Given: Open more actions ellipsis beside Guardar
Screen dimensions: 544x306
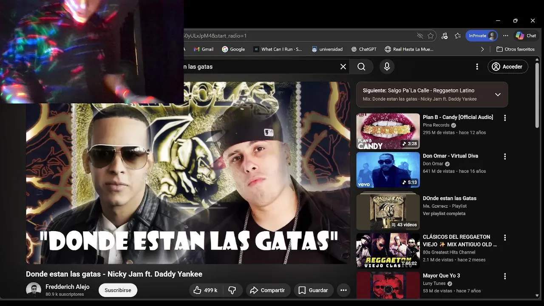Looking at the screenshot, I should (343, 290).
